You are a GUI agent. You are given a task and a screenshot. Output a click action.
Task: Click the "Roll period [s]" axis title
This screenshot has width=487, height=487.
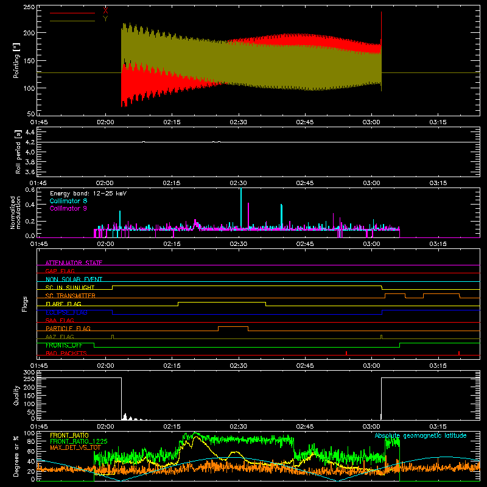tap(18, 152)
